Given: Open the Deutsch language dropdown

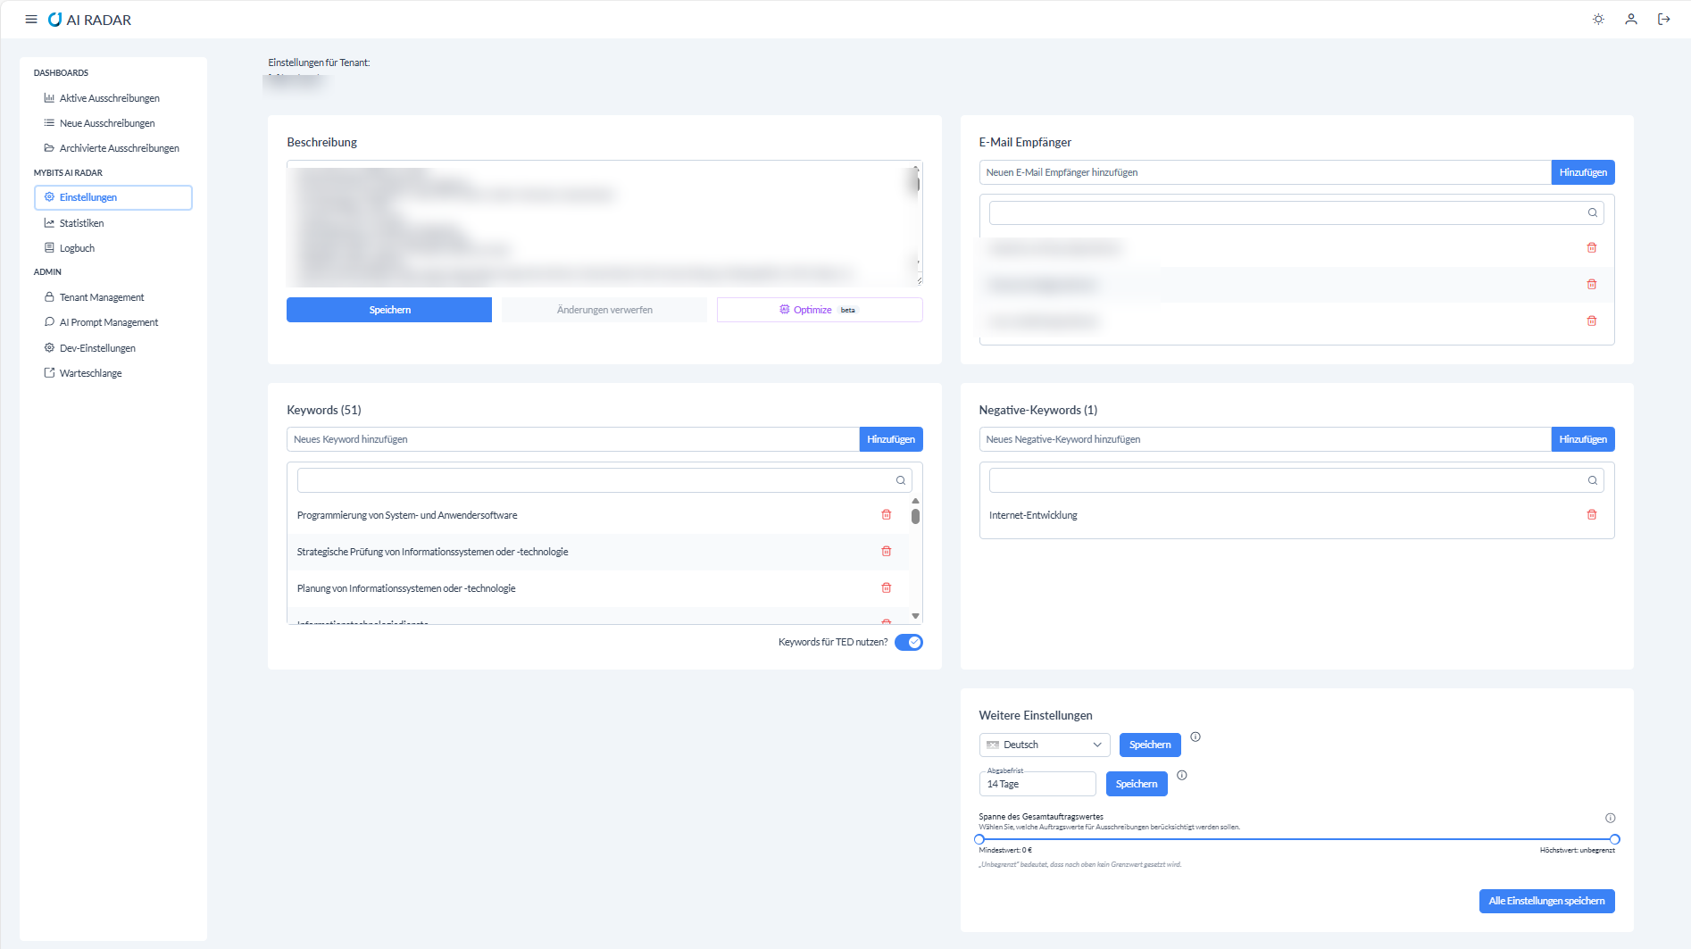Looking at the screenshot, I should [x=1045, y=745].
